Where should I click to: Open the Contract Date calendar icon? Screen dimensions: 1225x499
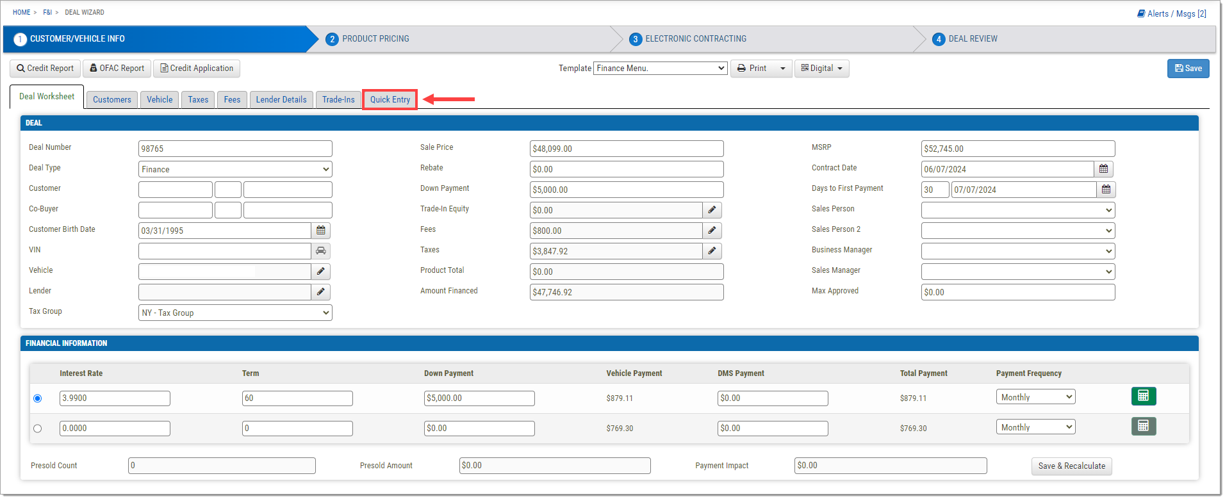point(1104,169)
